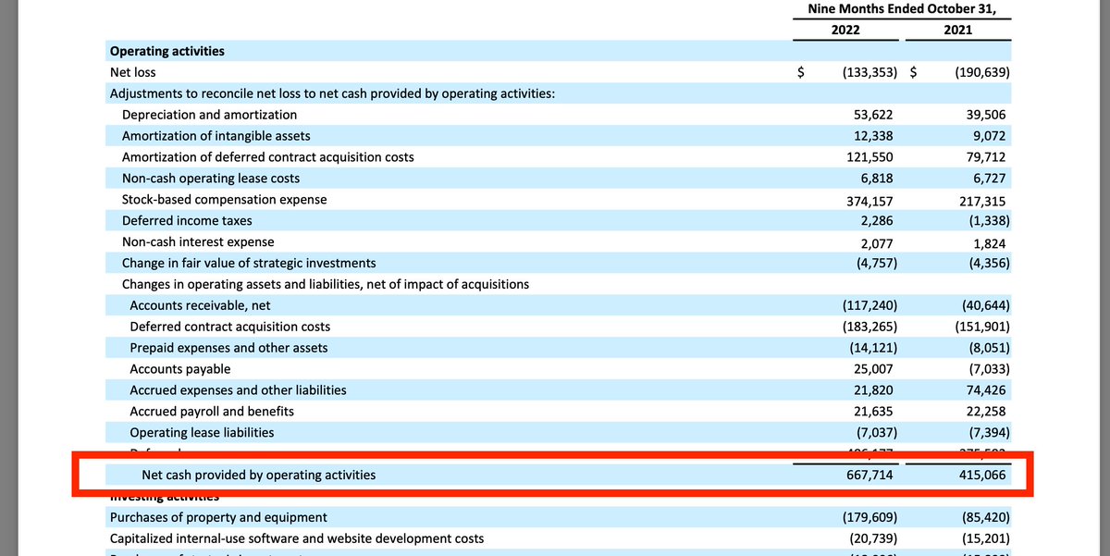The height and width of the screenshot is (556, 1110).
Task: Click the 121,550 value
Action: pyautogui.click(x=870, y=157)
